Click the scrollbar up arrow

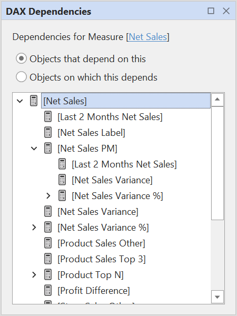pos(217,100)
